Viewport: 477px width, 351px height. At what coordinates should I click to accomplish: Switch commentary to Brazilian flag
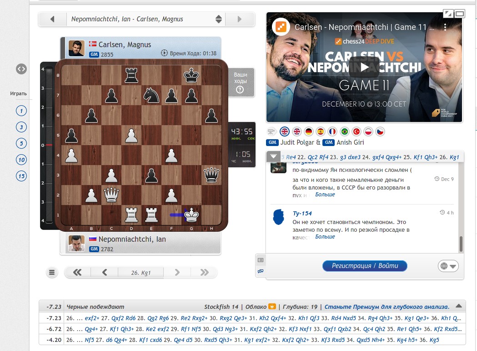click(x=344, y=132)
